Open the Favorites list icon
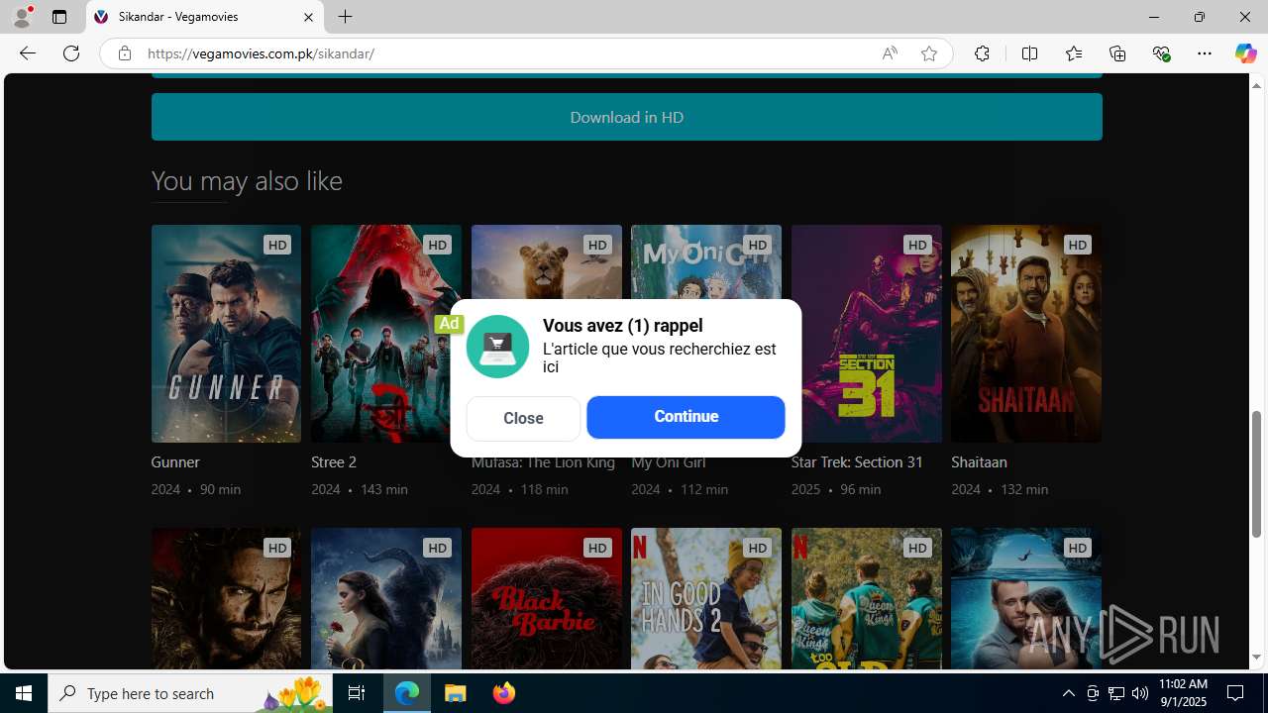1268x713 pixels. (x=1074, y=53)
